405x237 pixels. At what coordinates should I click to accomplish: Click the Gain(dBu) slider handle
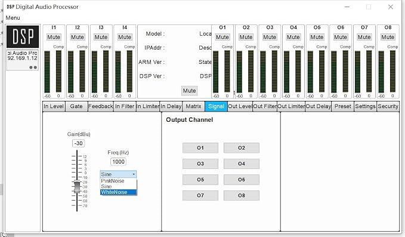(77, 187)
